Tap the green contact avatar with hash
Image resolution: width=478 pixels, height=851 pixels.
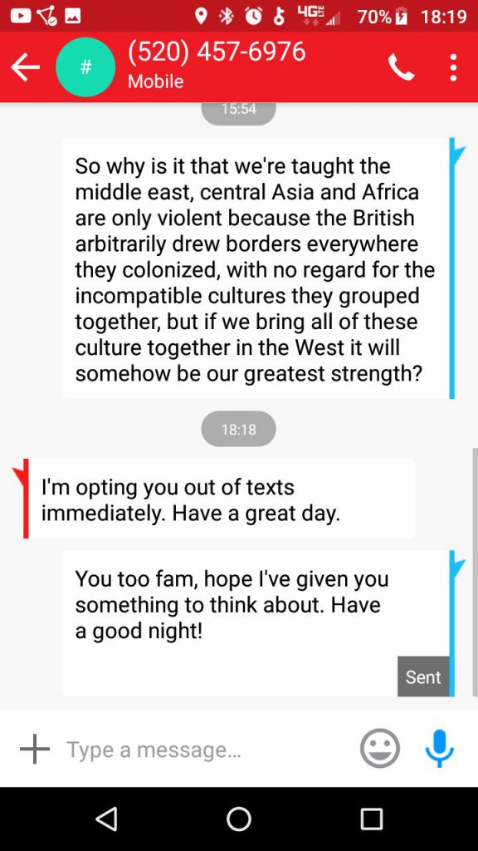point(85,67)
